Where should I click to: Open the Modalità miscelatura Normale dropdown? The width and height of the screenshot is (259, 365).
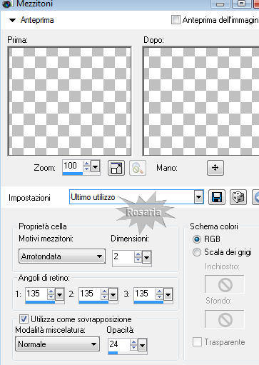tap(57, 344)
